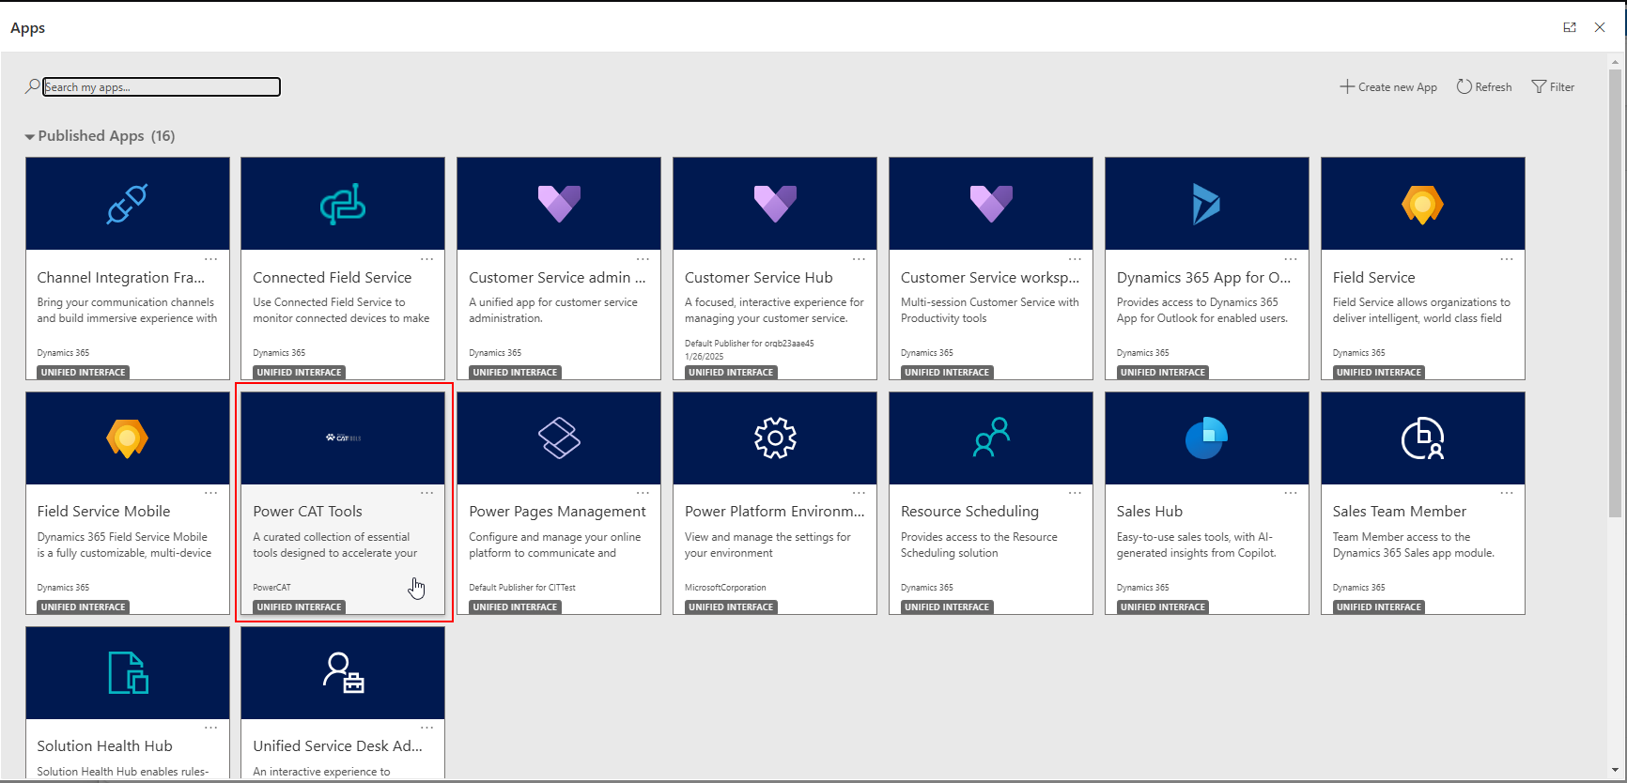This screenshot has height=783, width=1627.
Task: Open the Connected Field Service app icon
Action: point(343,205)
